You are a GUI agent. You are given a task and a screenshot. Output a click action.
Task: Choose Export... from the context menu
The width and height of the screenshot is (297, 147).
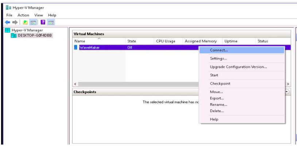[217, 98]
